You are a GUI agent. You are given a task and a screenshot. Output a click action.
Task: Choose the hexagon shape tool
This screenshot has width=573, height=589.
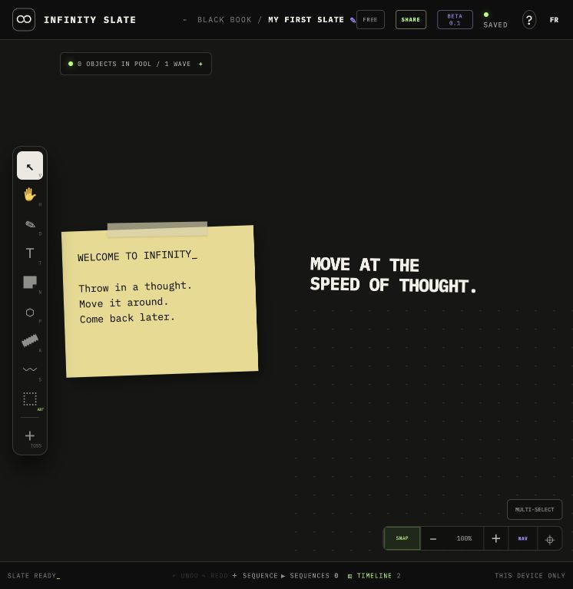coord(30,312)
